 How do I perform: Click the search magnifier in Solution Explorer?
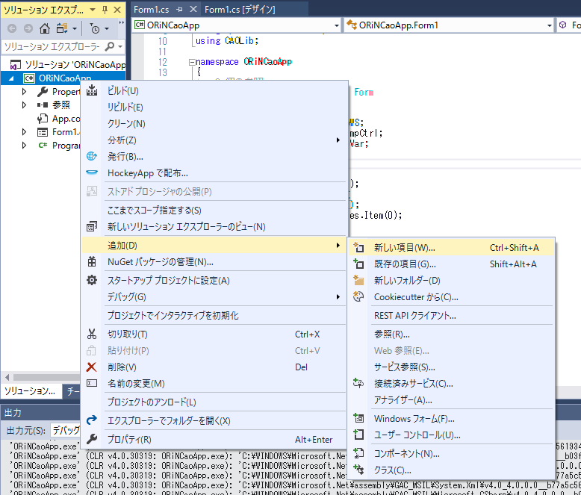click(110, 47)
